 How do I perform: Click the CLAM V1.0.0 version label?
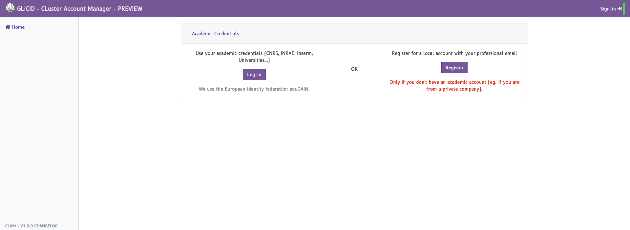coord(19,226)
